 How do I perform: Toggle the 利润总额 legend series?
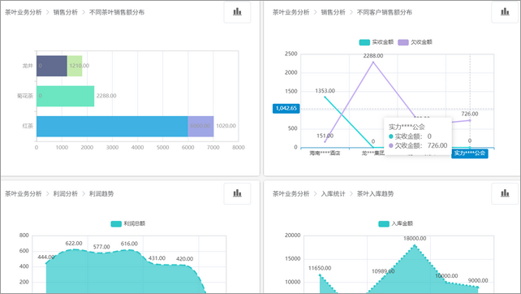coord(128,224)
